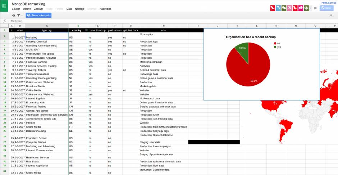The width and height of the screenshot is (338, 175).
Task: Select the 'Webservices: File upload' cell
Action: (47, 54)
